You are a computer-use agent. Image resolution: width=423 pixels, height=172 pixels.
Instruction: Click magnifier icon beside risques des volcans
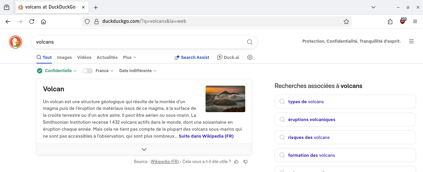282,137
